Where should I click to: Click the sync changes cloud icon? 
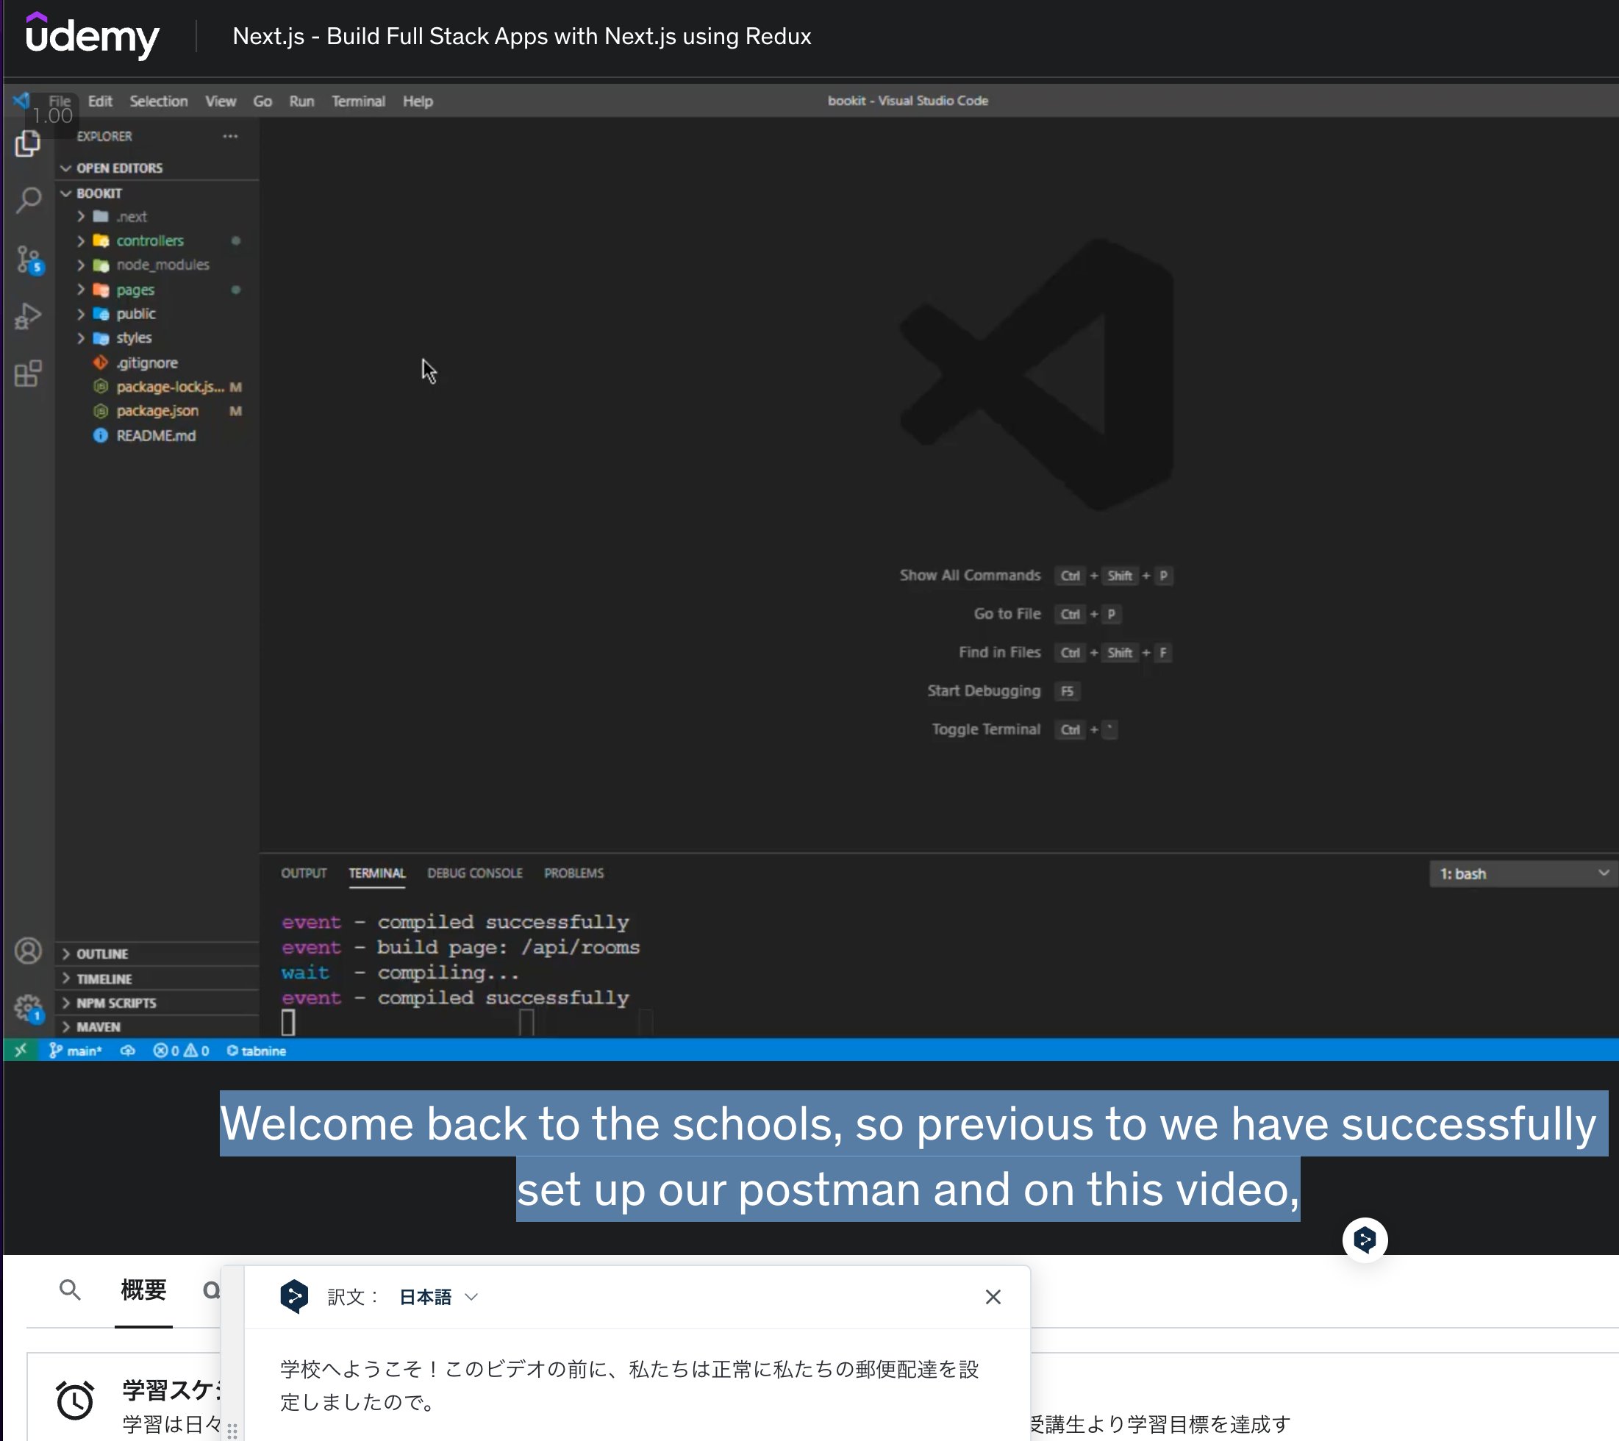(127, 1051)
